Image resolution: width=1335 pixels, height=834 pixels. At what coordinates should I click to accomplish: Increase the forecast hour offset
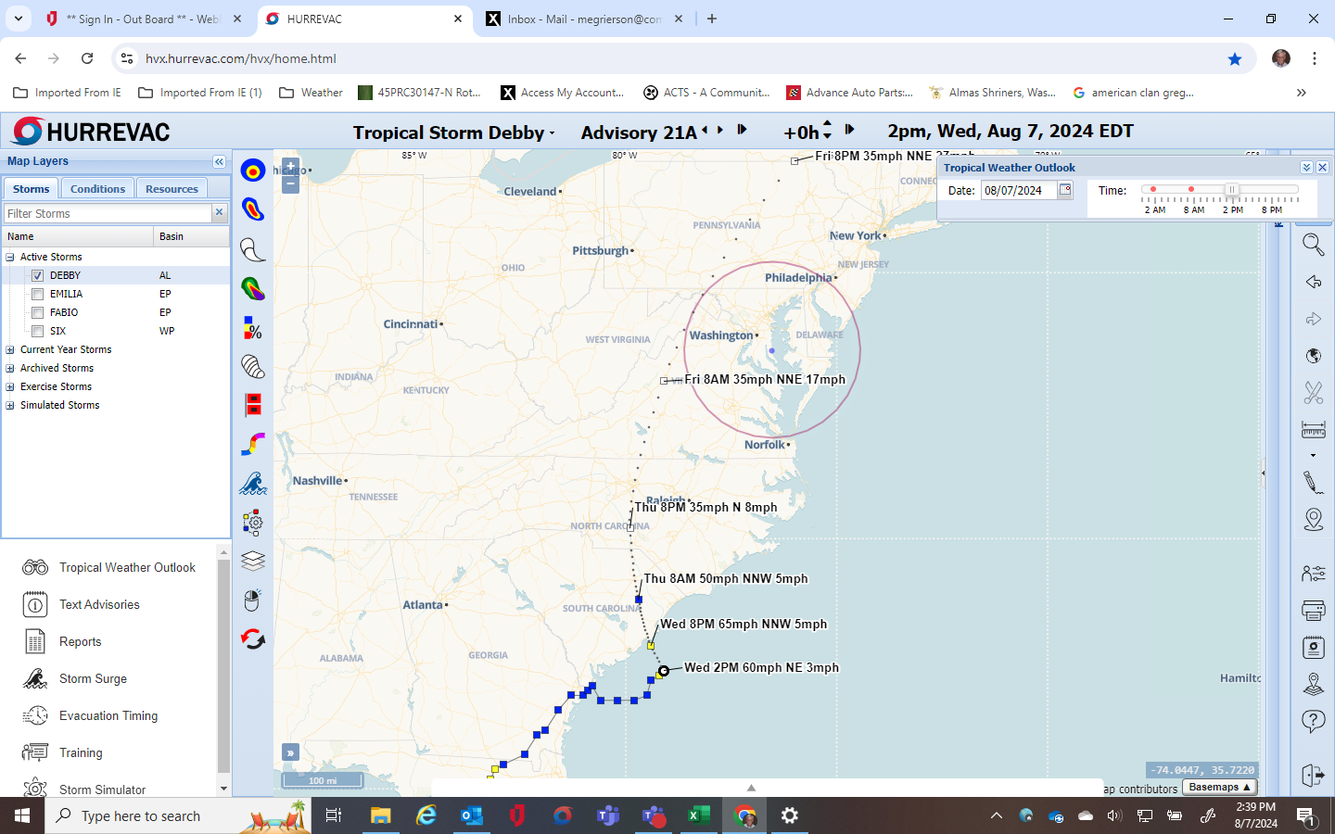(828, 125)
